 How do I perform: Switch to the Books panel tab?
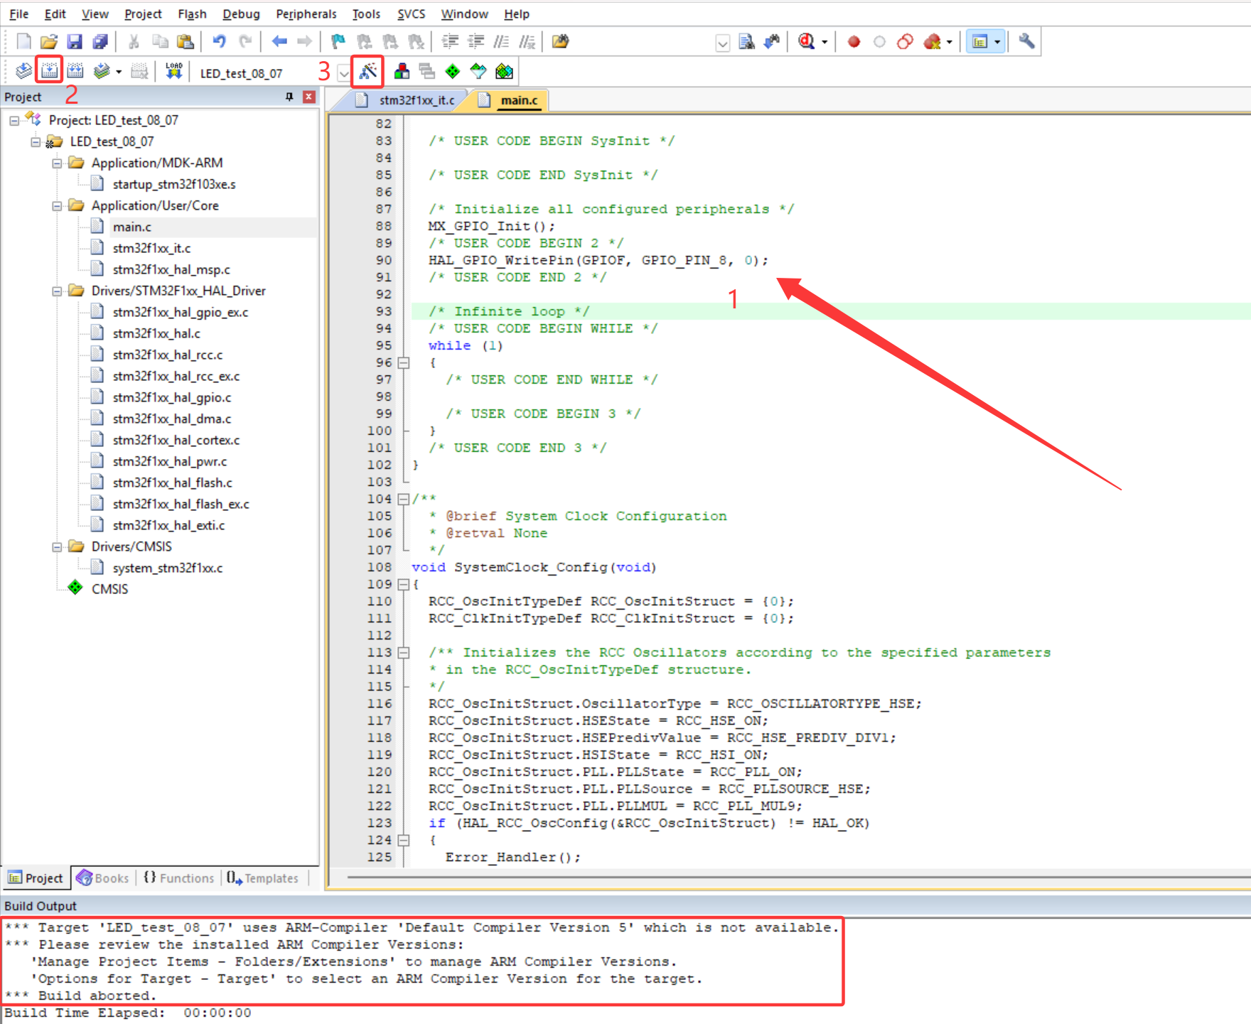103,878
